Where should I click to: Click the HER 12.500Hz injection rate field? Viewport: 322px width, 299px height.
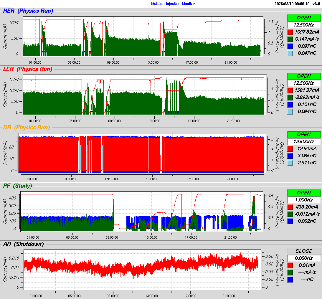(x=304, y=25)
